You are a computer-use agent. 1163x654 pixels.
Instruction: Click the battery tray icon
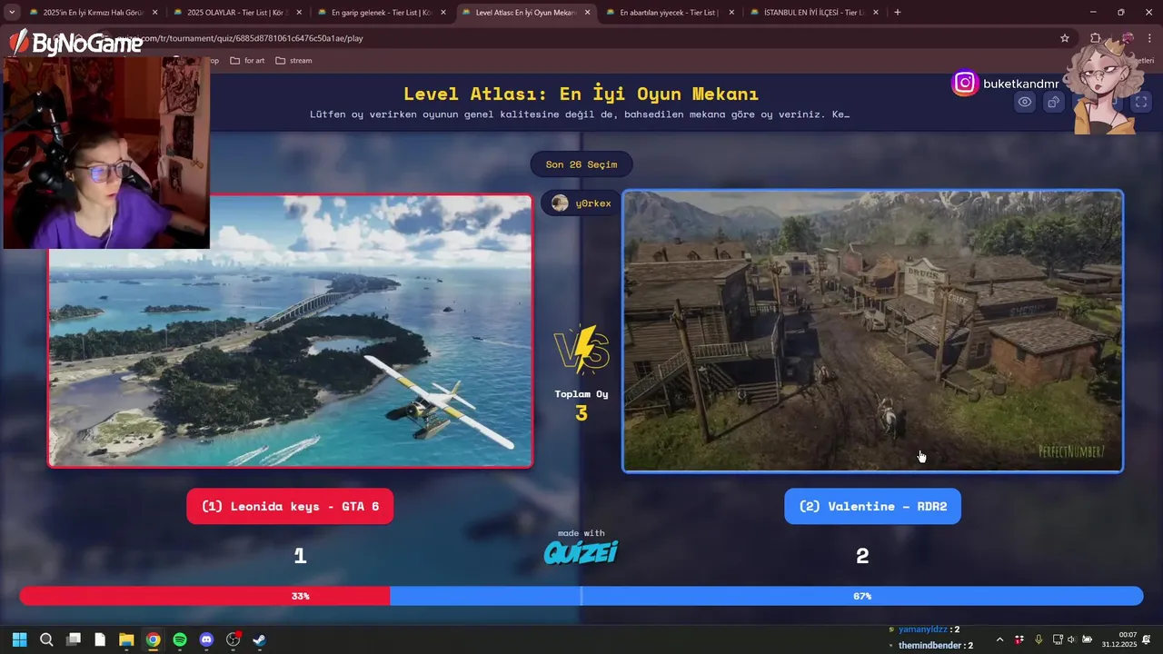point(1087,639)
